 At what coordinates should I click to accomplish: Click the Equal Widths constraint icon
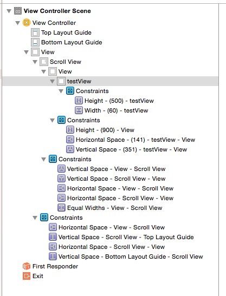(x=61, y=208)
